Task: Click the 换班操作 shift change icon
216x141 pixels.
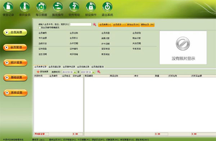Action: [x=58, y=6]
